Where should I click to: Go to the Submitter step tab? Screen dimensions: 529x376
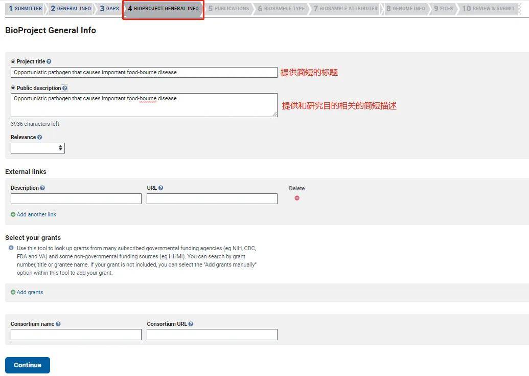click(x=26, y=8)
